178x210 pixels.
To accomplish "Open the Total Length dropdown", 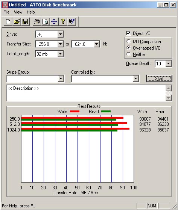I will 60,54.
